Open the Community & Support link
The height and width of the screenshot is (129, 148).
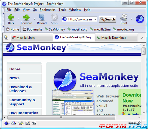(22, 102)
